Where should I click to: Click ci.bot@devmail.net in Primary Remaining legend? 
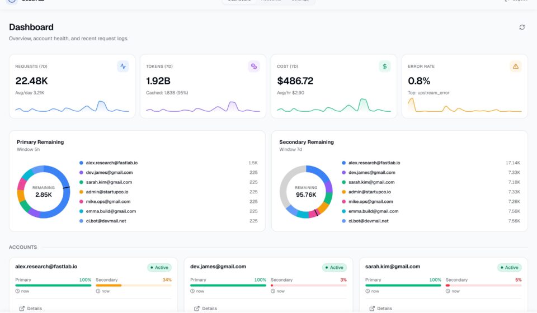pos(106,221)
